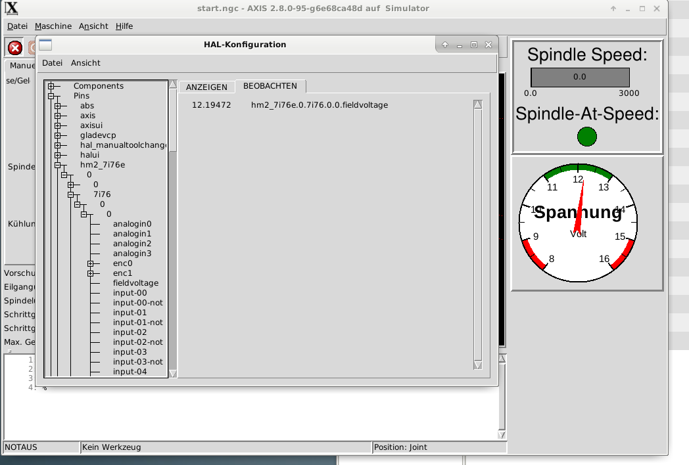The image size is (689, 465).
Task: Click the G-code pane scroll-down arrow
Action: (x=502, y=435)
